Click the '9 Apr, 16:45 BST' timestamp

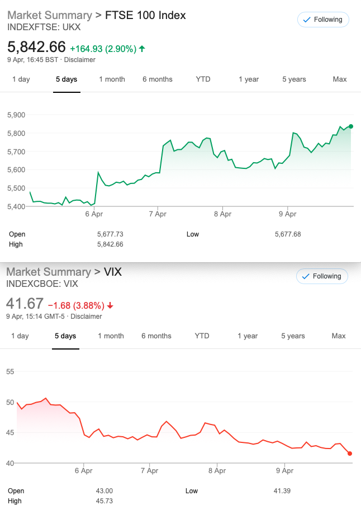click(33, 60)
